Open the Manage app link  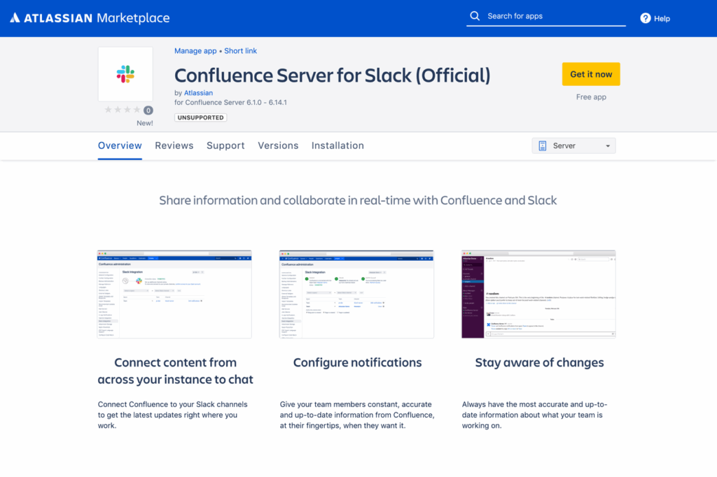[195, 50]
